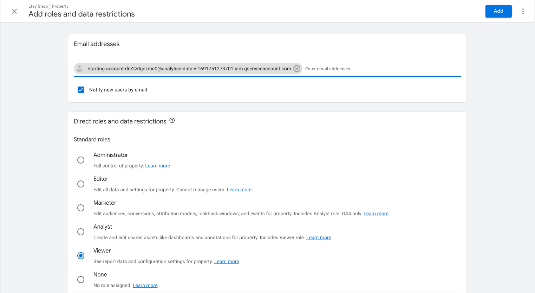
Task: Open Learn more for Analyst
Action: click(318, 237)
